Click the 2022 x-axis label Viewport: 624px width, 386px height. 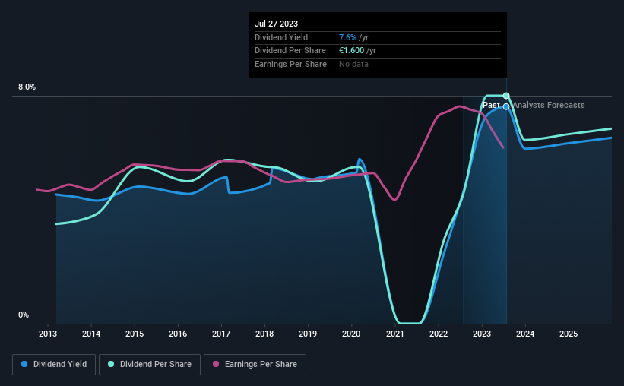(439, 334)
